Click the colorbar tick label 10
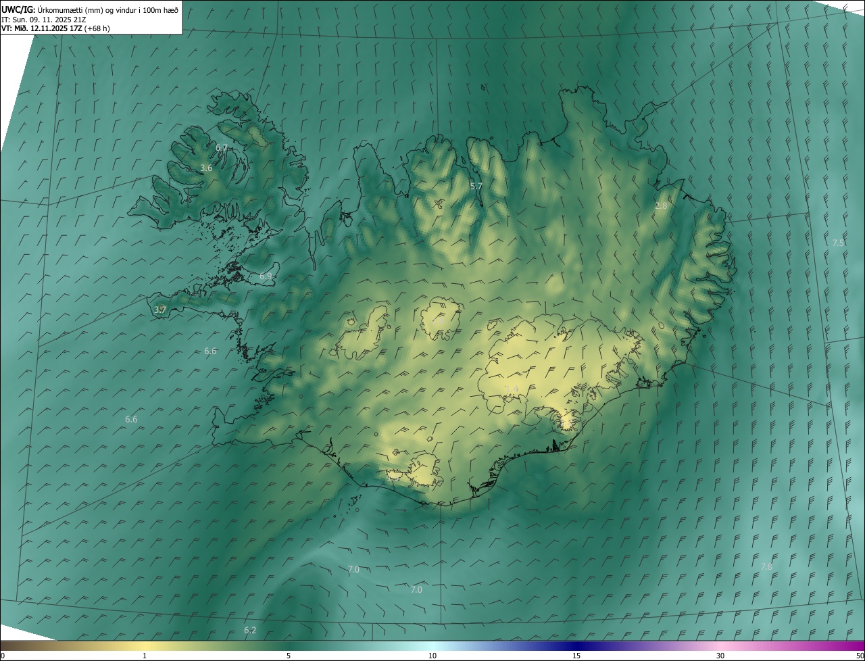This screenshot has height=661, width=865. coord(432,656)
